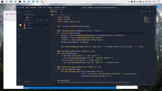Close bot.py in Open Editors list
The image size is (162, 91).
25,17
